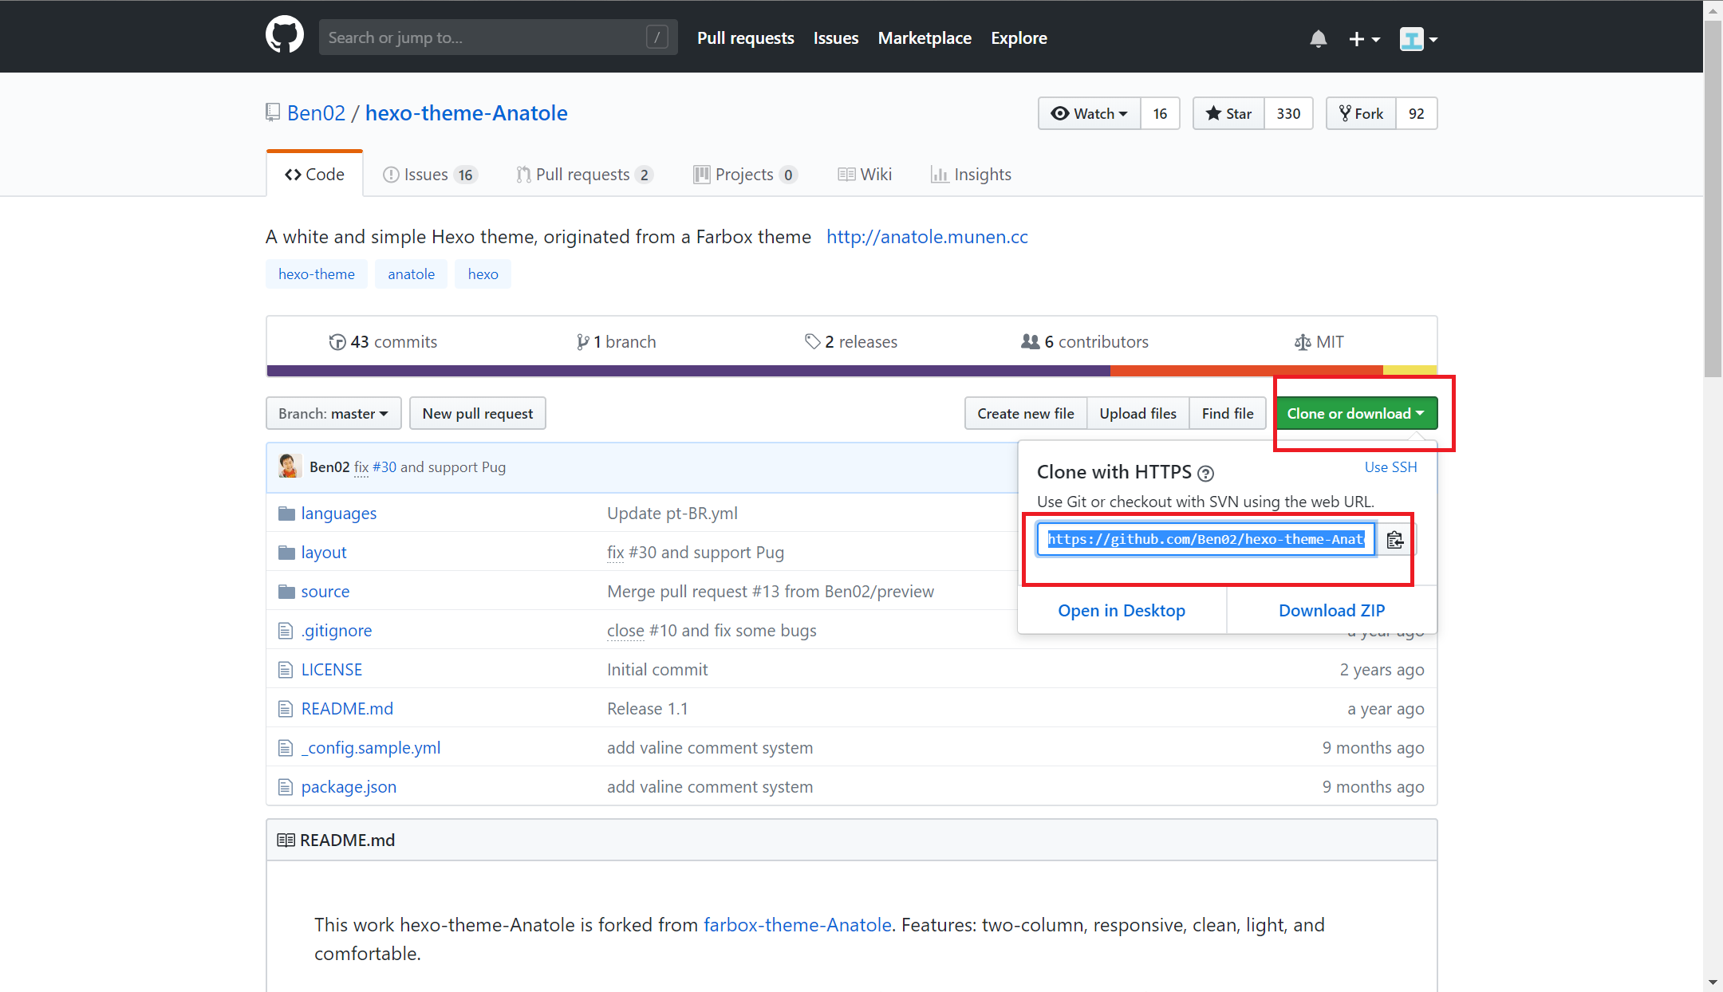Screen dimensions: 1723x992
Task: Click the New pull request button
Action: [477, 414]
